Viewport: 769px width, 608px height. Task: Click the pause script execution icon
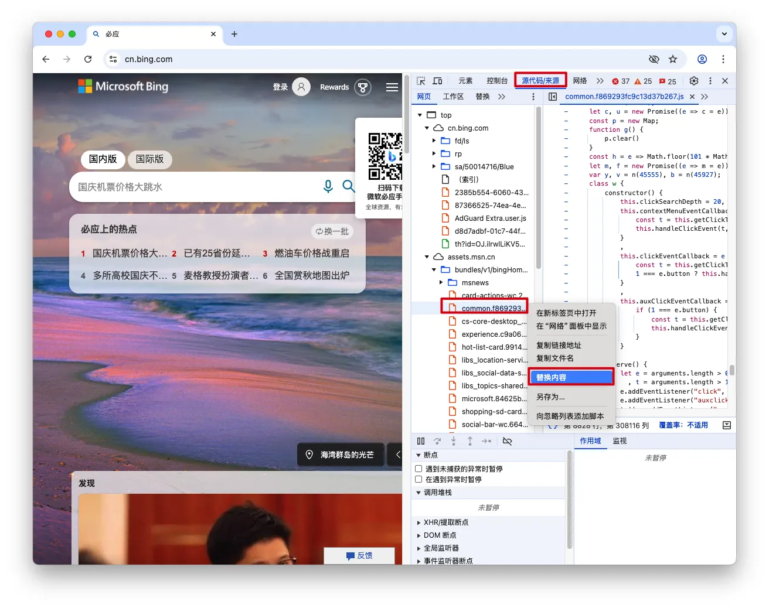pyautogui.click(x=421, y=441)
